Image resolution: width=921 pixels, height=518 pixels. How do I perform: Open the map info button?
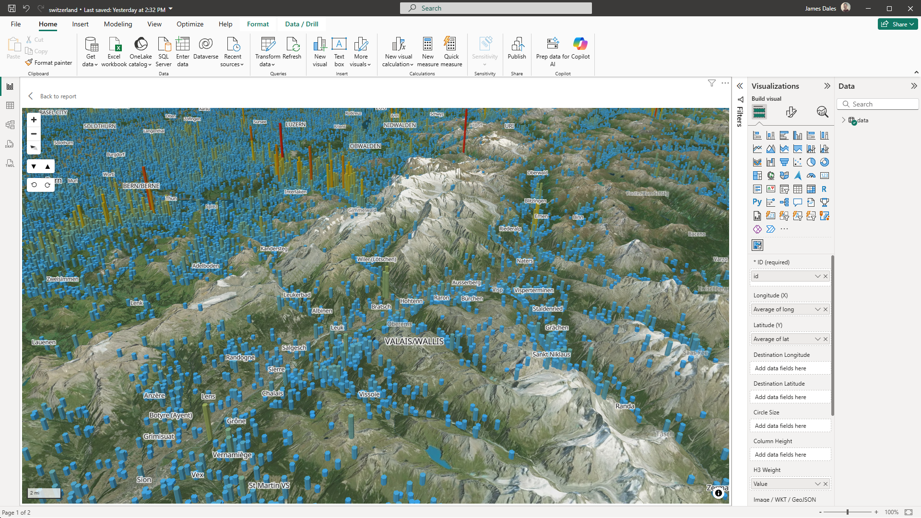coord(719,493)
